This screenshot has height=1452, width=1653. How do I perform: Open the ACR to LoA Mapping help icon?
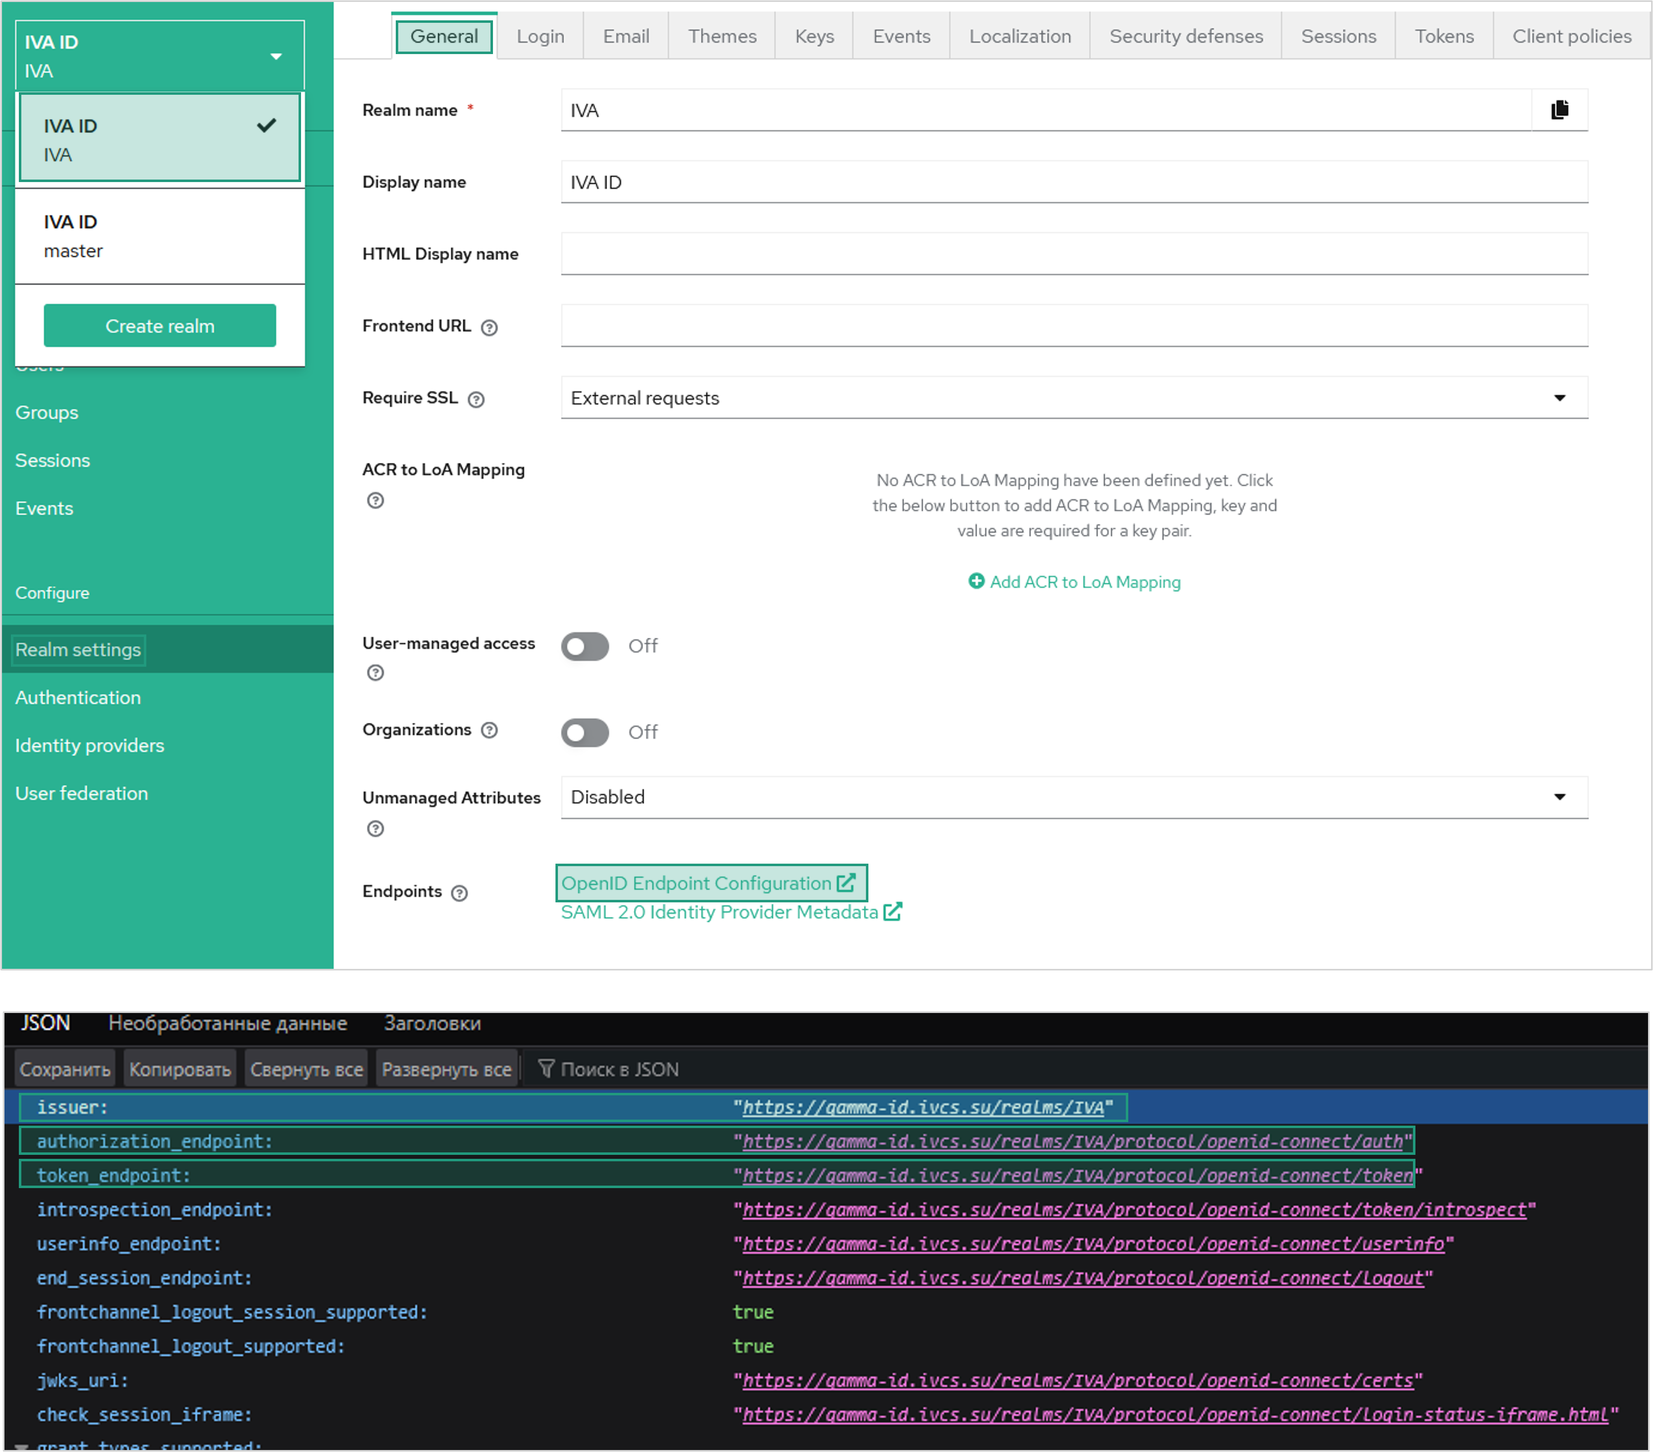375,501
